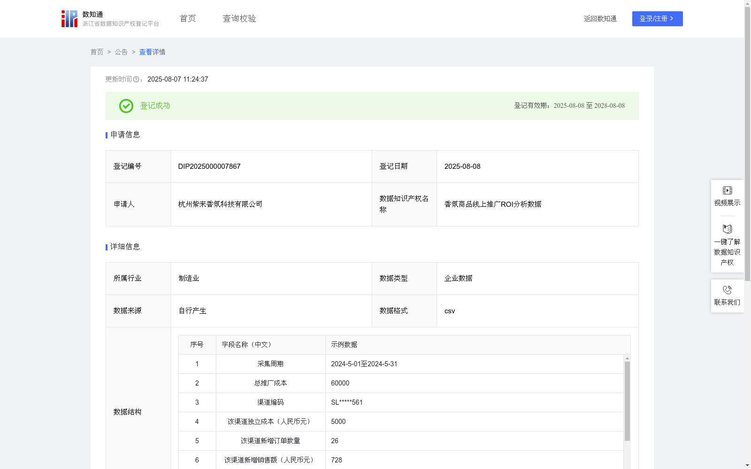Click 公告 in the breadcrumb
Viewport: 751px width, 469px height.
[x=121, y=52]
